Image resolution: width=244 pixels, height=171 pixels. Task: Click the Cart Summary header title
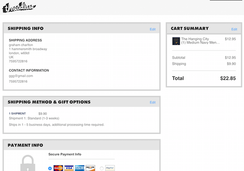[x=190, y=29]
